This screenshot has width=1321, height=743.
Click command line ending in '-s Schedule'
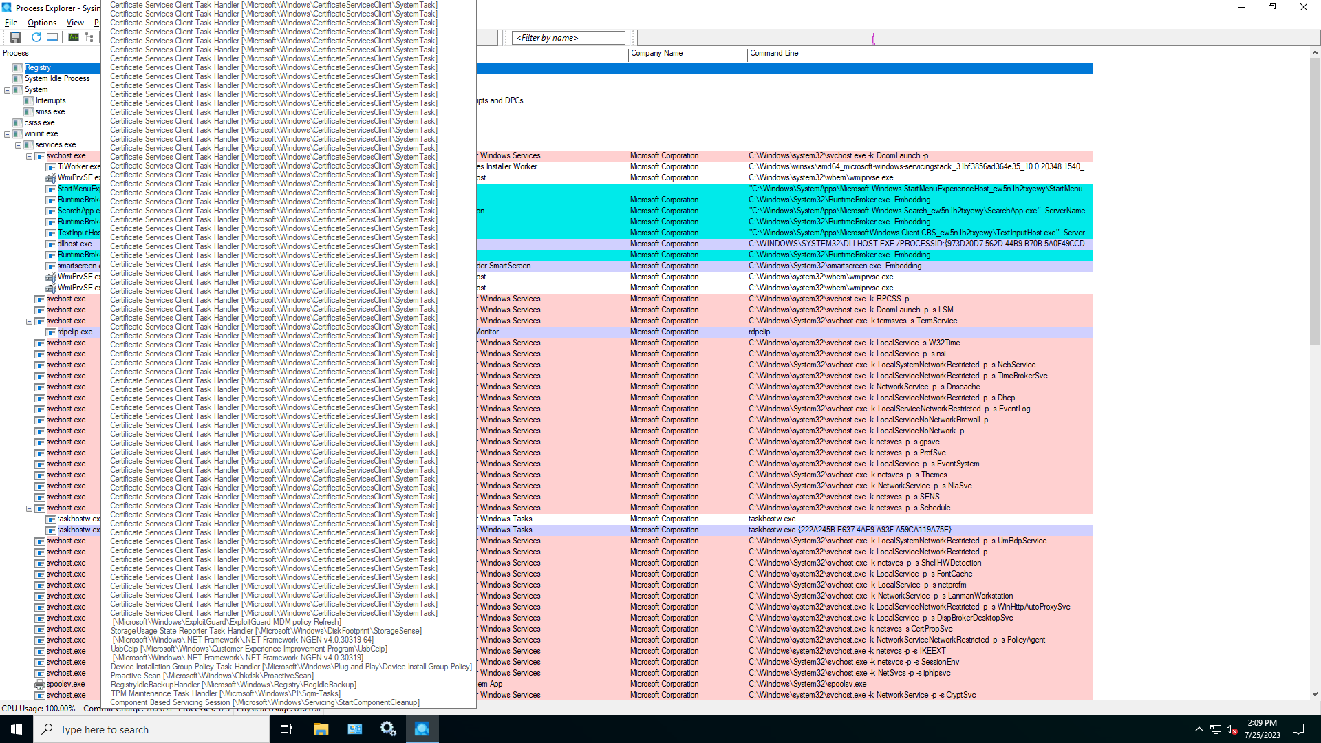pyautogui.click(x=849, y=508)
